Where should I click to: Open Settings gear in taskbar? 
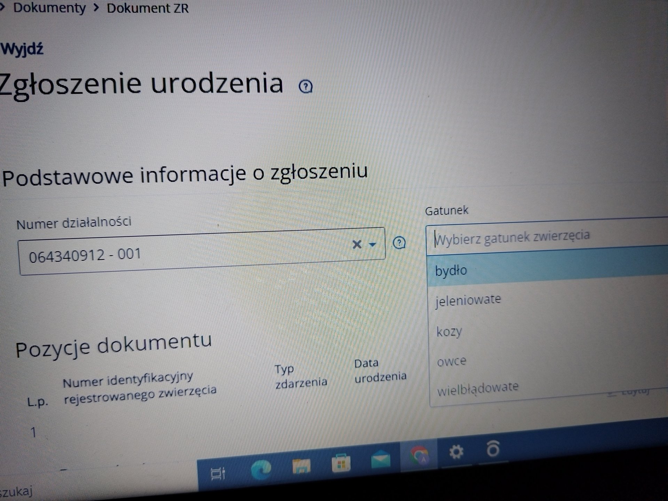456,452
